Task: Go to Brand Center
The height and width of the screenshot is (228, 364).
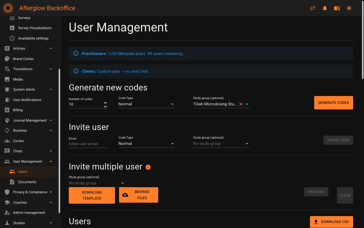Action: pos(29,59)
